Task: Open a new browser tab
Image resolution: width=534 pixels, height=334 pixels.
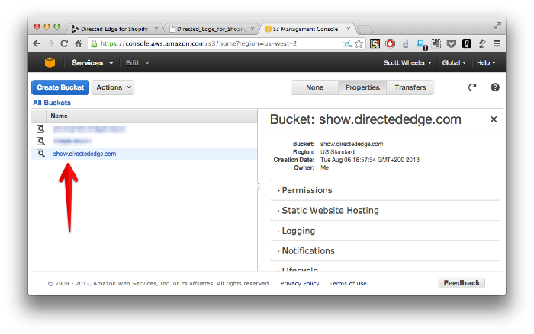Action: click(365, 30)
